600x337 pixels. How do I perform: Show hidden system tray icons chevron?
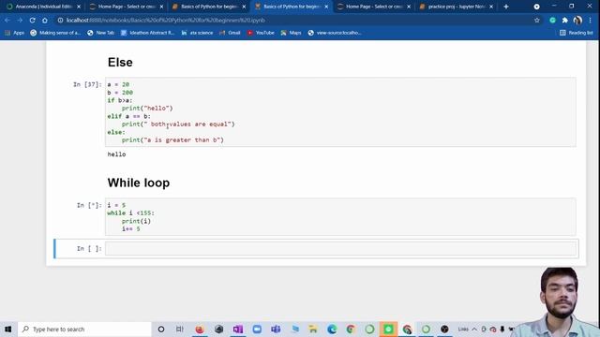tap(474, 329)
